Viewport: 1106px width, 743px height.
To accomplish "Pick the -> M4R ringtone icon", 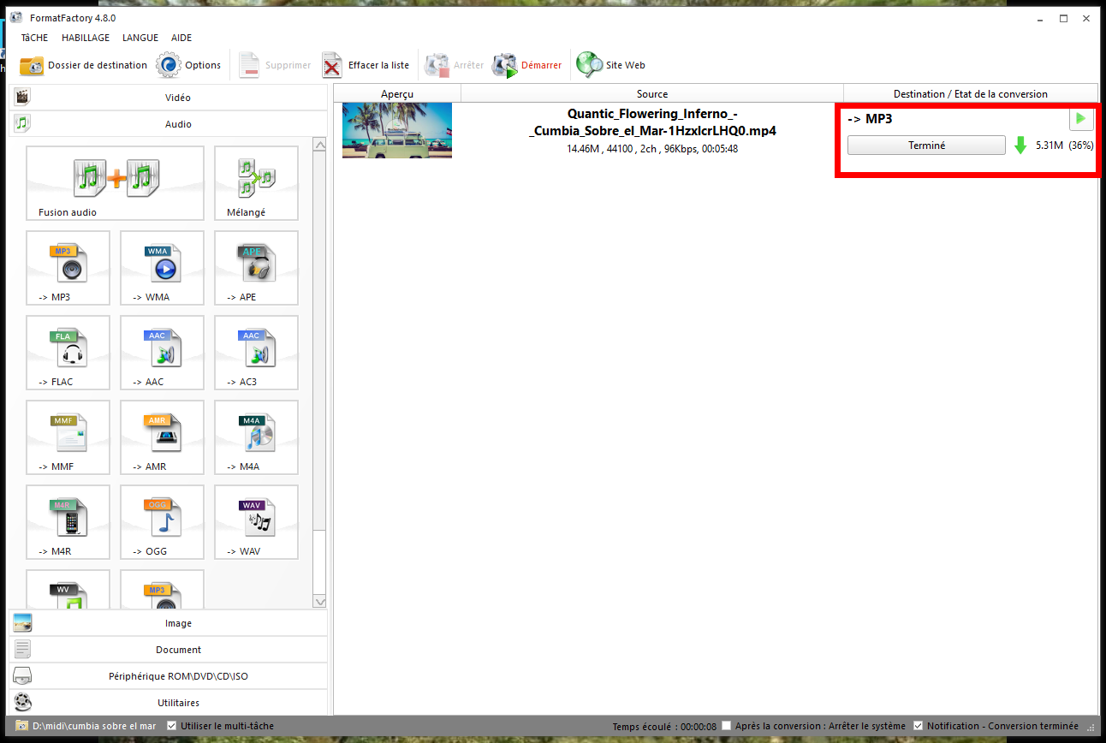I will pos(68,521).
